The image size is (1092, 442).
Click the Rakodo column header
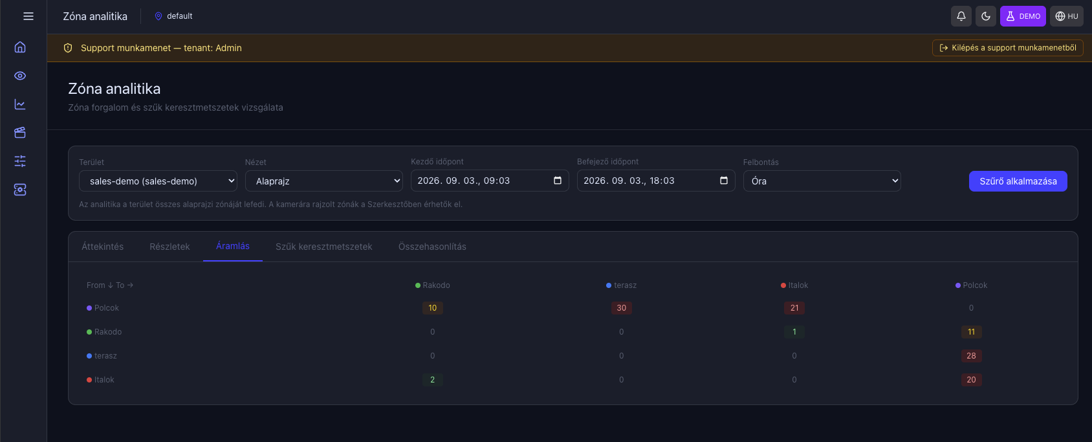click(433, 285)
